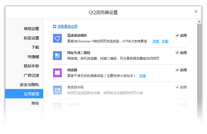
Task: Close the QQ浏览器设置 dialog
Action: pyautogui.click(x=196, y=12)
